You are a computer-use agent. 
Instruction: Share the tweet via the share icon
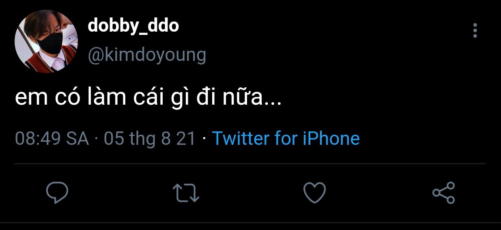pos(444,192)
